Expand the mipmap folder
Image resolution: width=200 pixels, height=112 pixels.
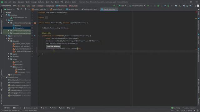[9, 57]
